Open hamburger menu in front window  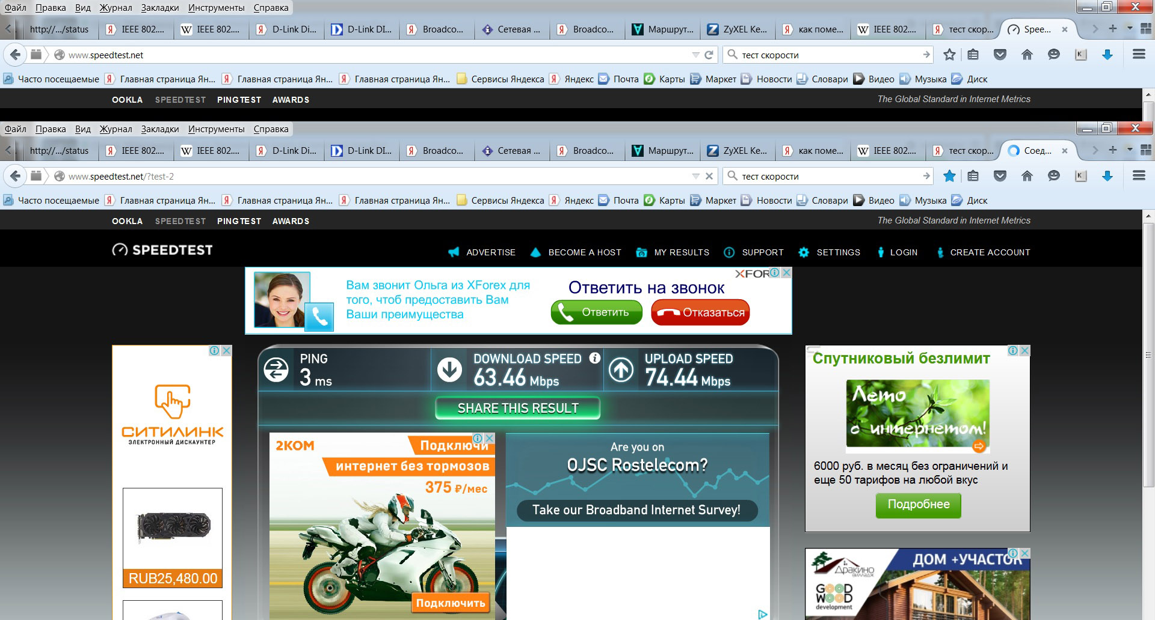pos(1138,175)
